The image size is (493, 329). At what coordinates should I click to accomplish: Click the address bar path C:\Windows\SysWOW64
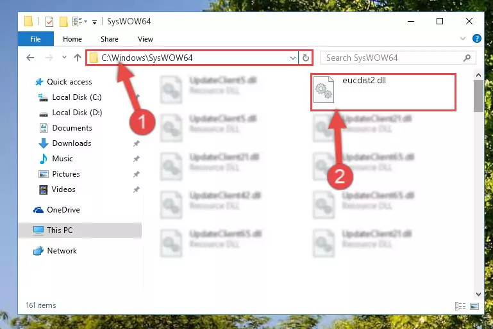click(x=147, y=58)
